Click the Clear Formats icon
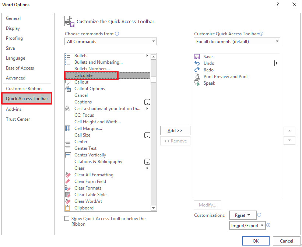Screen dimensions: 302x247 pos(68,188)
